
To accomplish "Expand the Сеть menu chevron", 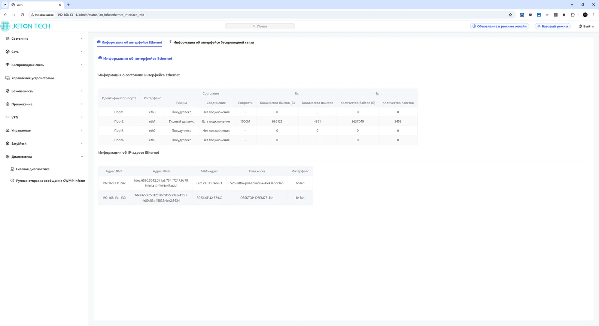I will pyautogui.click(x=82, y=52).
